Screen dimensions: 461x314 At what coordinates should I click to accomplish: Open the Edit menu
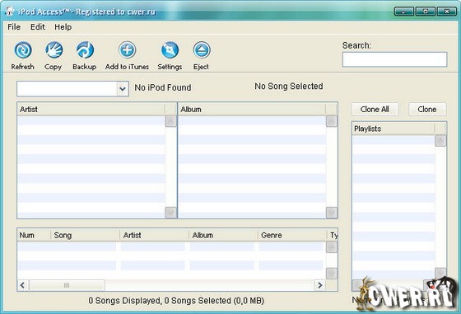click(x=38, y=27)
